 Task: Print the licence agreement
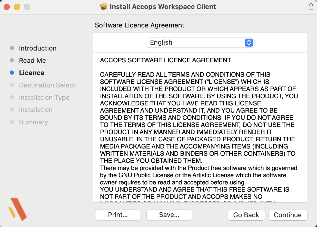click(118, 215)
